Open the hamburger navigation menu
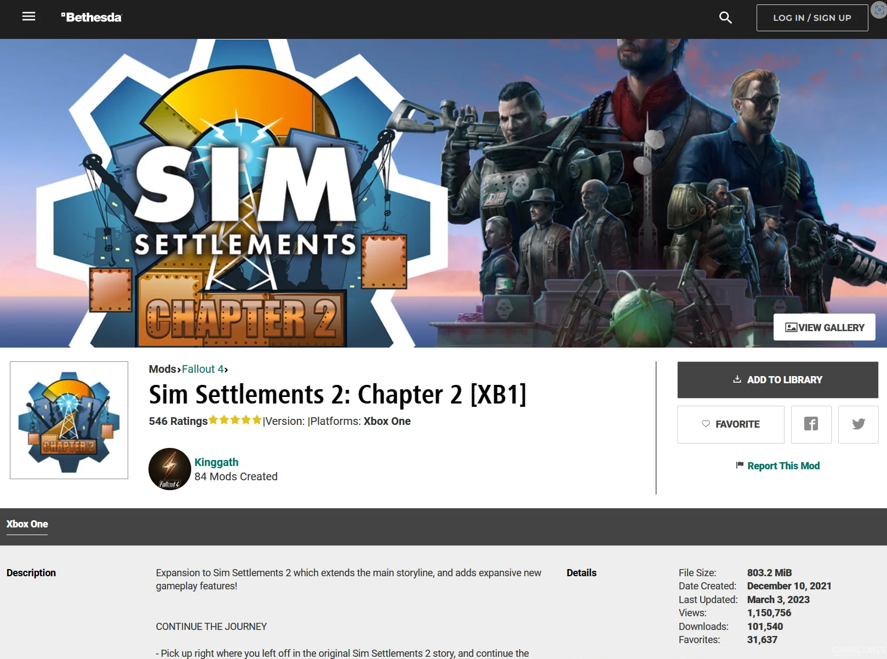 (x=28, y=16)
